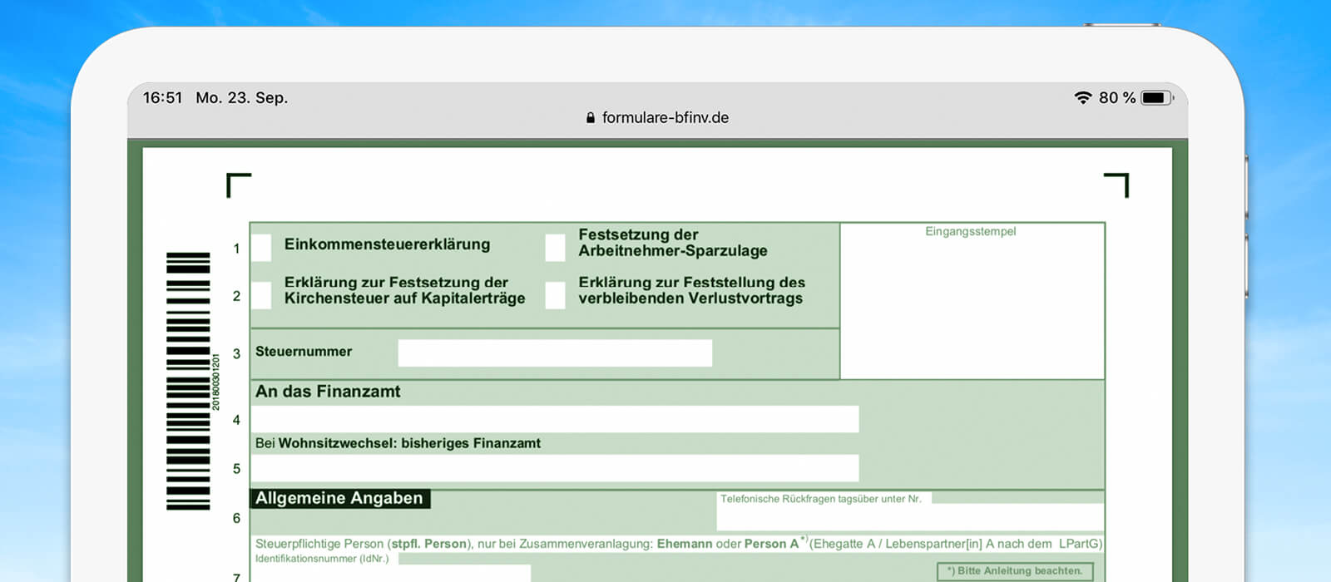
Task: Enable the Kirchensteuer auf Kapitalerträge checkbox
Action: [261, 295]
